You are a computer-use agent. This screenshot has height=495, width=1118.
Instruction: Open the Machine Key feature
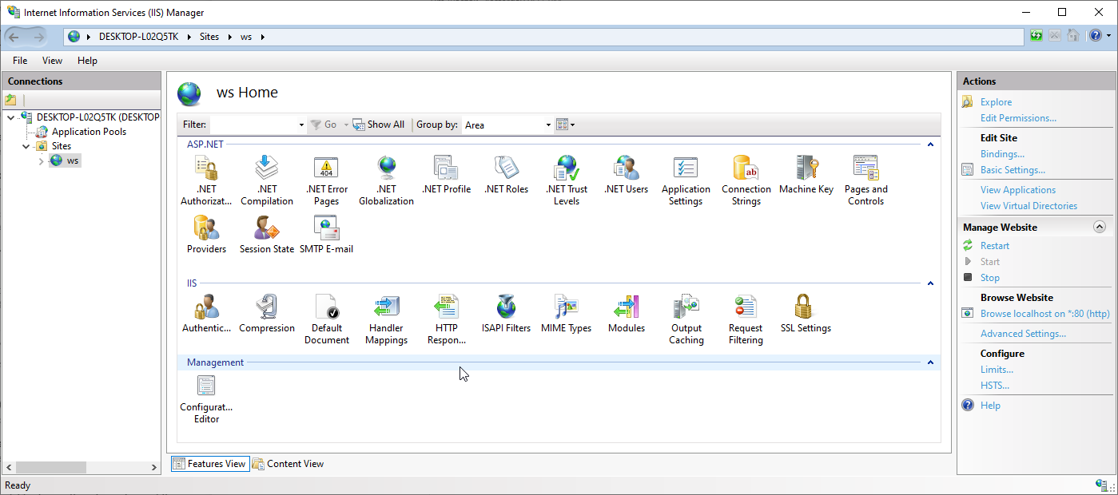[806, 174]
